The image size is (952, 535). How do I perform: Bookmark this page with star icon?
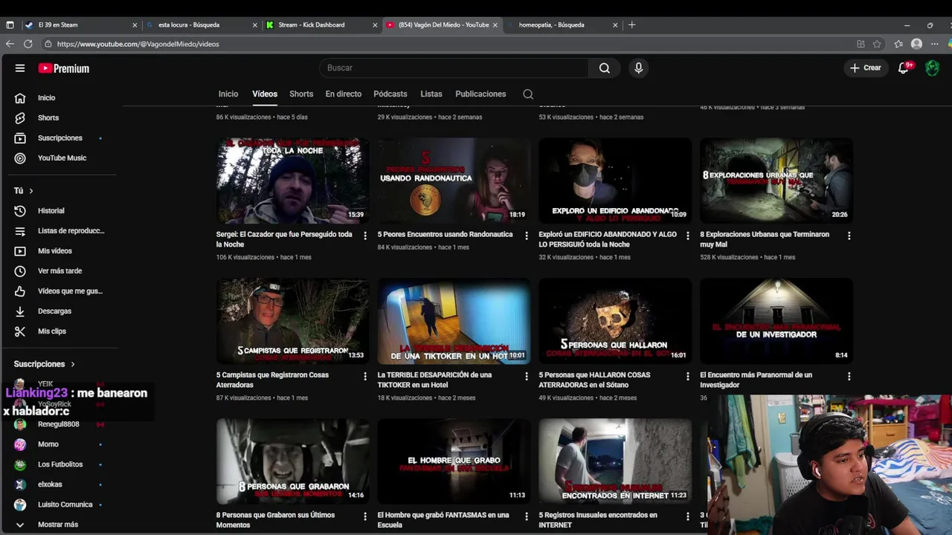[x=877, y=44]
